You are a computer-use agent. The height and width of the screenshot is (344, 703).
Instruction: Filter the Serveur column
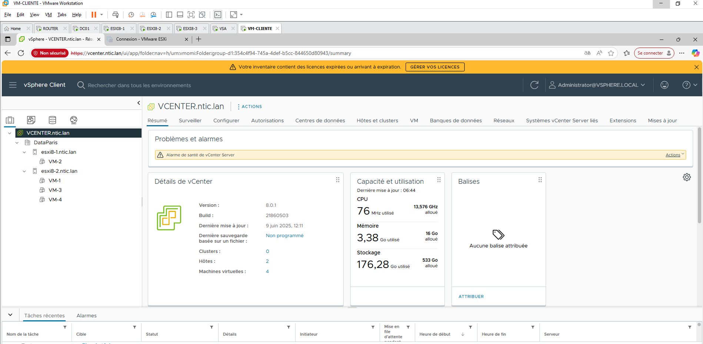(690, 327)
